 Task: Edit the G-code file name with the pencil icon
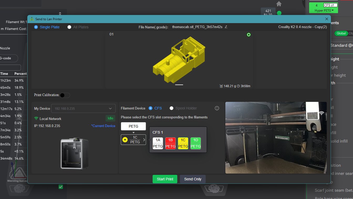click(x=226, y=27)
